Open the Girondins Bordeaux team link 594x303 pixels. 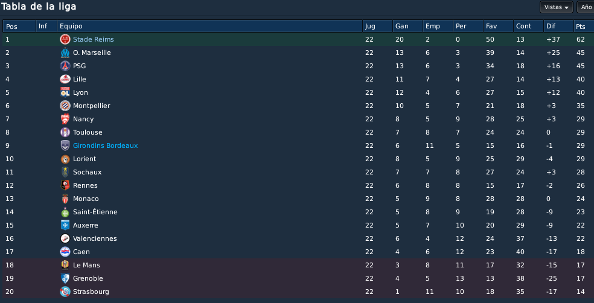(105, 146)
